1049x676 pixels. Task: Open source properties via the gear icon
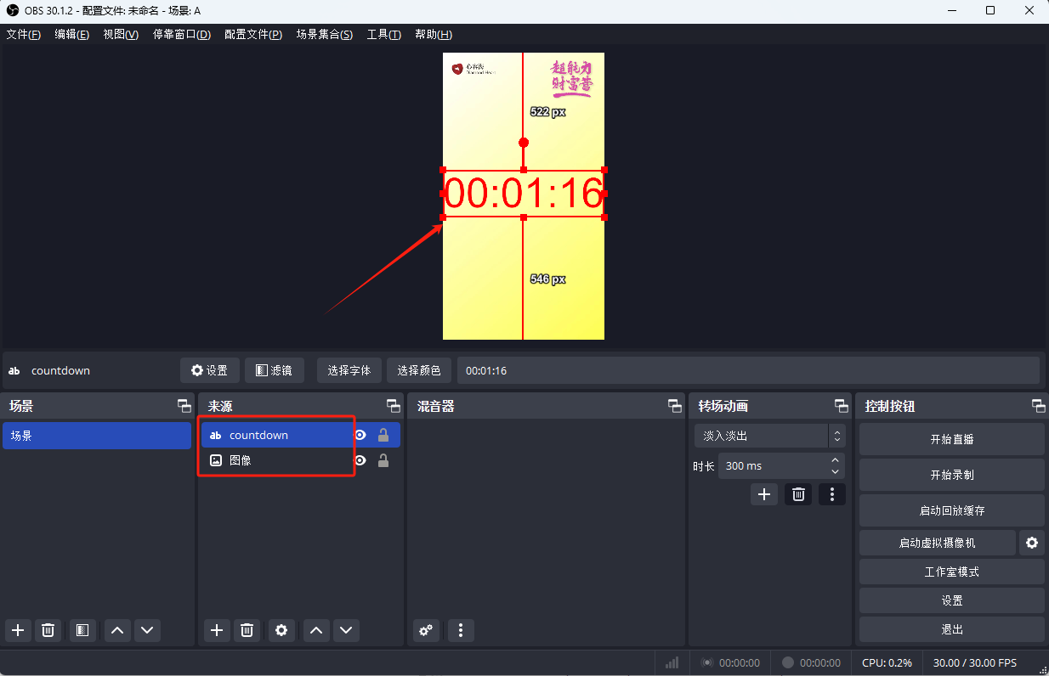pos(281,630)
